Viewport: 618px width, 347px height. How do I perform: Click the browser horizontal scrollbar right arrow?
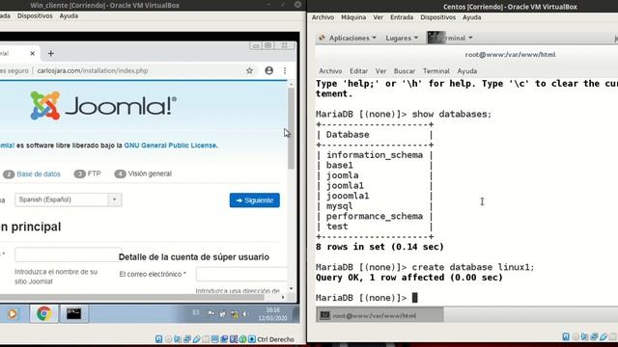pos(283,298)
